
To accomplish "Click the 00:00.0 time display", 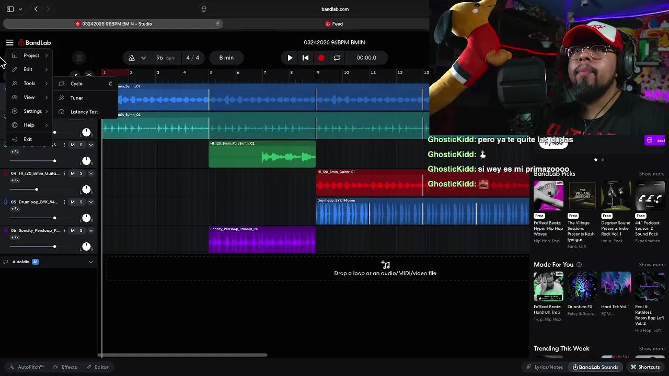I will tap(366, 58).
